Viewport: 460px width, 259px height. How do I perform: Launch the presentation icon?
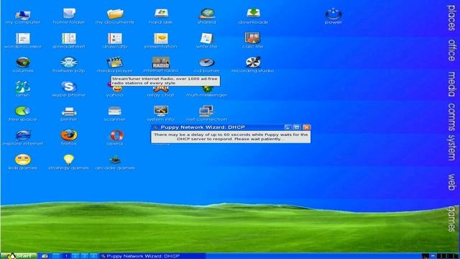pyautogui.click(x=161, y=38)
